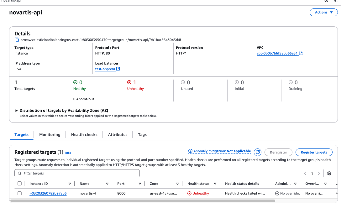Sort by Instance ID column arrow
The height and width of the screenshot is (208, 341).
70,184
